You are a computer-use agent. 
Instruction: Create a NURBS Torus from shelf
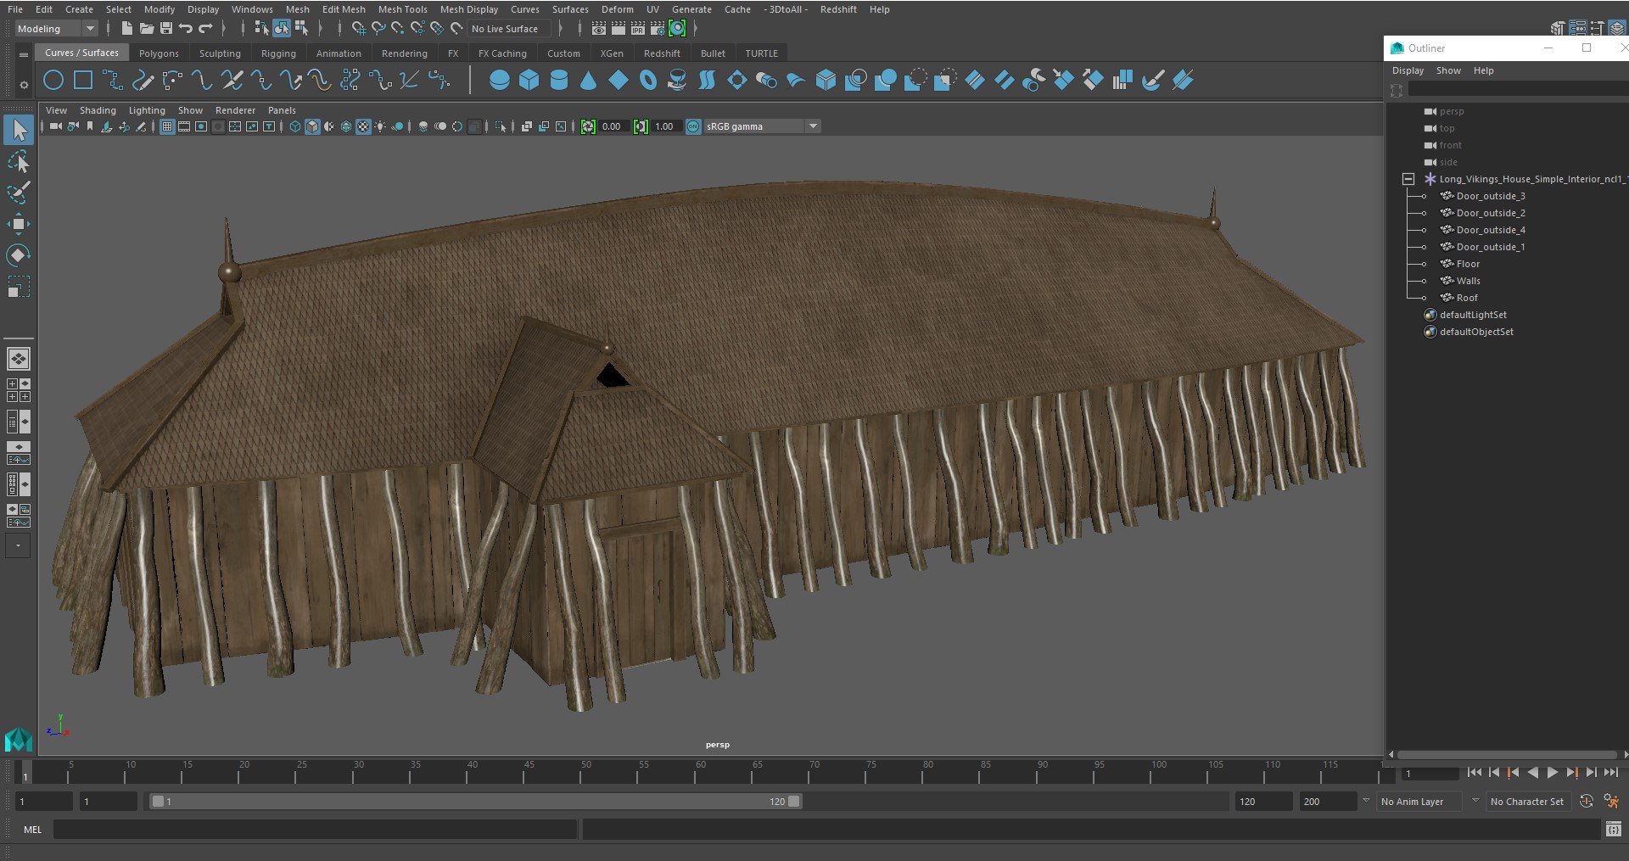coord(648,81)
